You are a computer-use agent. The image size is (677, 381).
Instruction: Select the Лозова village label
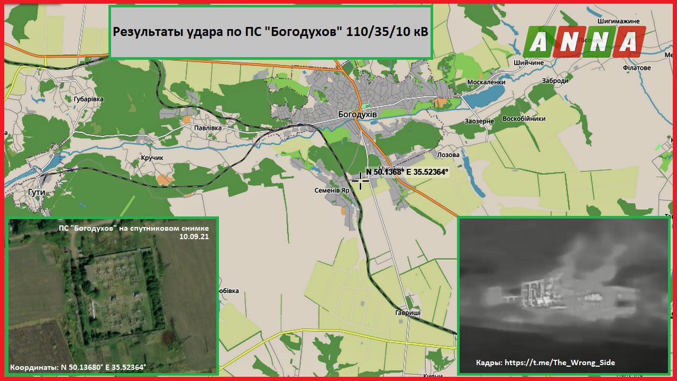[449, 155]
